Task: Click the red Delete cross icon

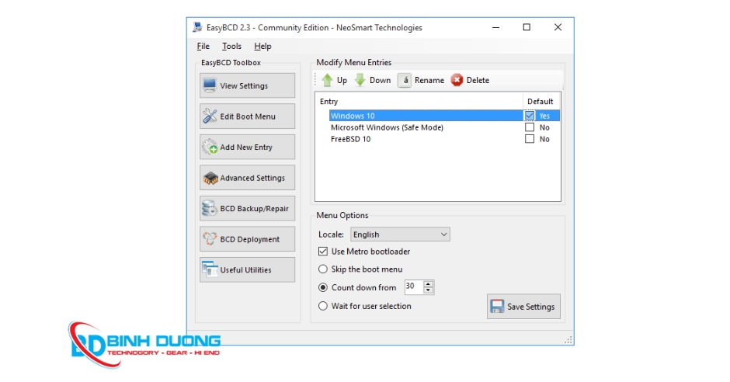Action: pos(457,80)
